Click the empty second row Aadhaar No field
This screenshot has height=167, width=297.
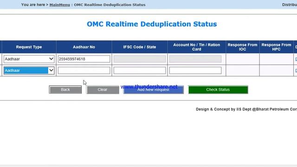tap(84, 71)
